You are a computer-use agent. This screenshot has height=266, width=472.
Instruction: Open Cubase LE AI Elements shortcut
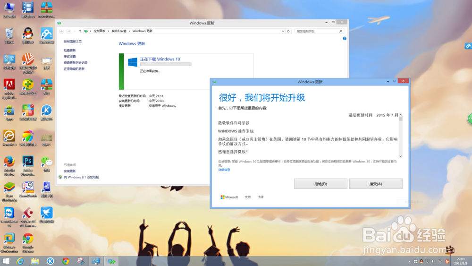tap(28, 217)
